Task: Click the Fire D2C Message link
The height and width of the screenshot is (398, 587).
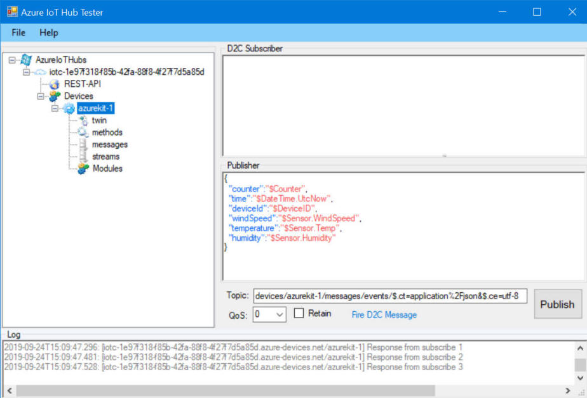Action: point(384,315)
